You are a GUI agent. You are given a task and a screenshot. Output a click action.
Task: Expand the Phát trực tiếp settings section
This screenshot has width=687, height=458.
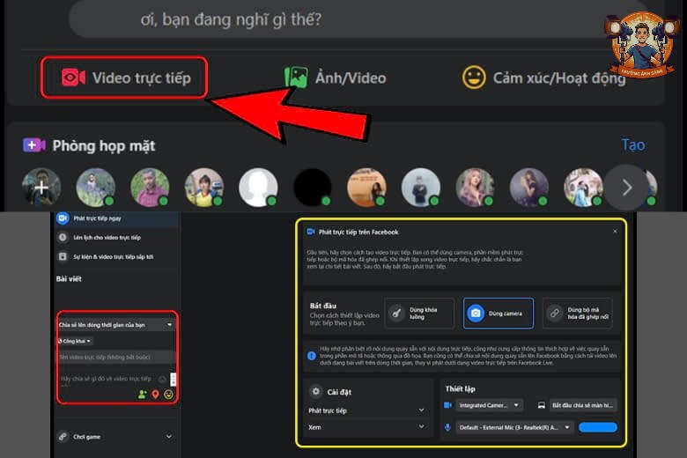click(x=366, y=410)
